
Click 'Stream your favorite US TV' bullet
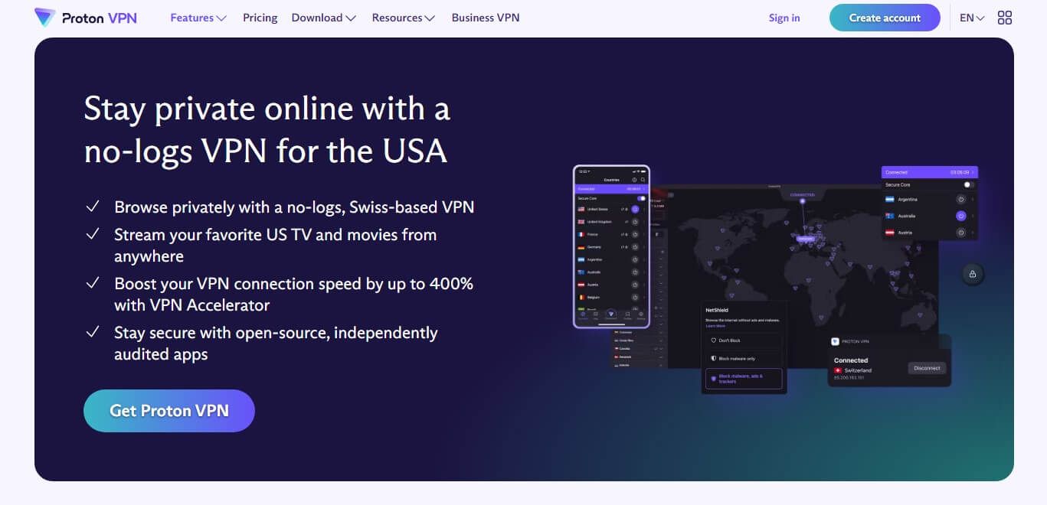coord(276,245)
